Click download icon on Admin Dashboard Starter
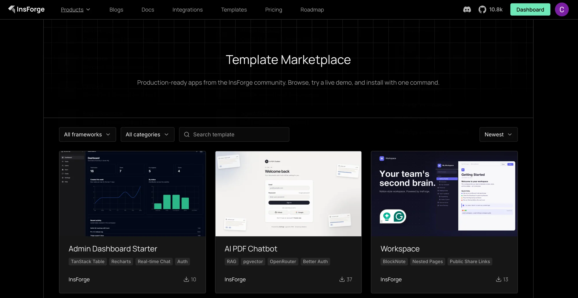The height and width of the screenshot is (298, 578). 186,279
